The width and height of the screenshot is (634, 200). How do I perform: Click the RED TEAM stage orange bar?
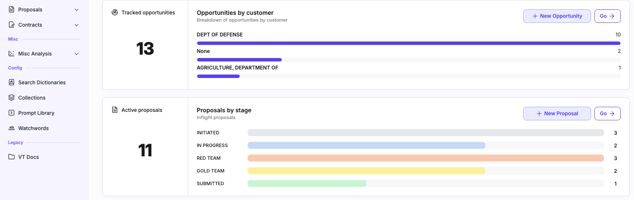pos(426,158)
